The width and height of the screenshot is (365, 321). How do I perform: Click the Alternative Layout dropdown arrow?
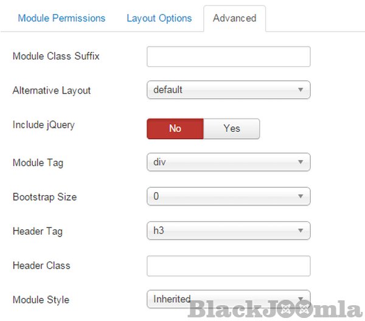[301, 90]
